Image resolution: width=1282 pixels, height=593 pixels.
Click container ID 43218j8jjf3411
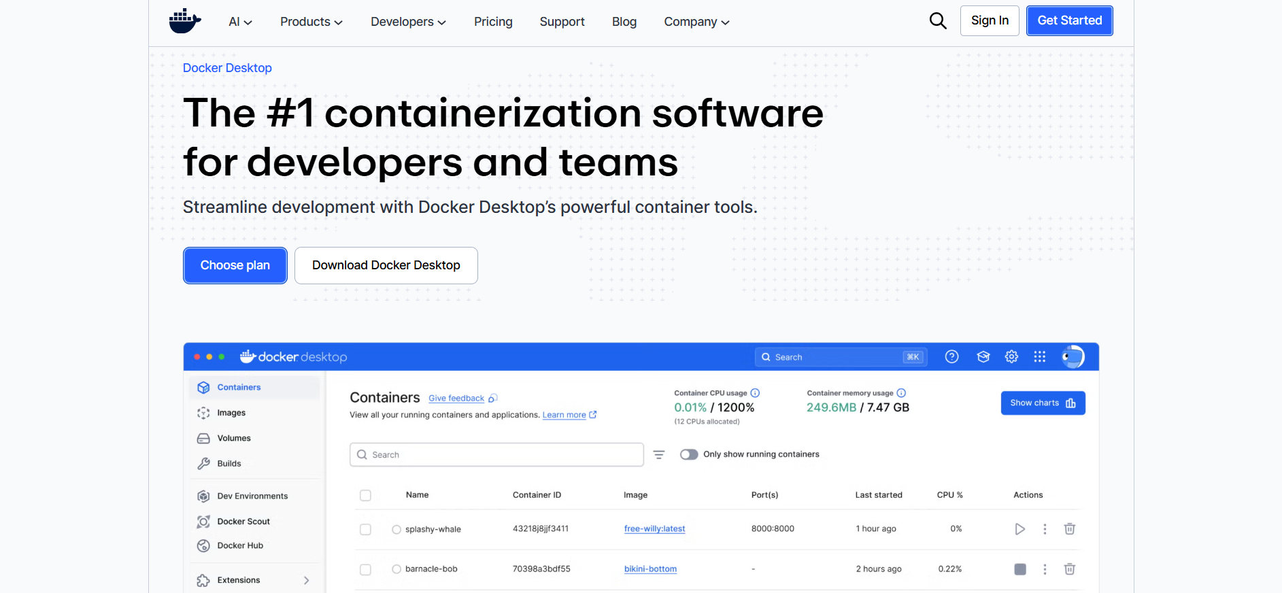(x=541, y=529)
